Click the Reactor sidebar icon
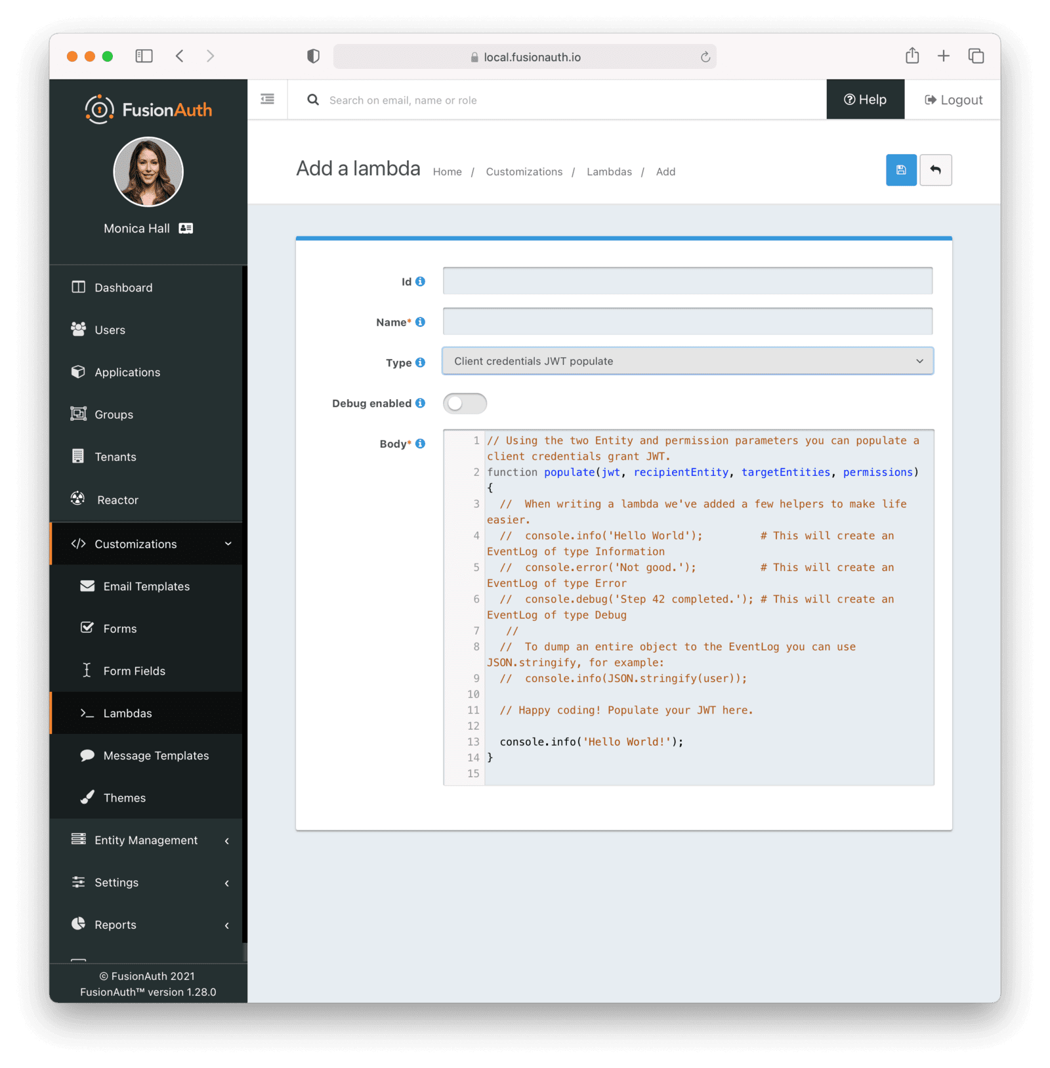This screenshot has height=1068, width=1050. pos(78,499)
